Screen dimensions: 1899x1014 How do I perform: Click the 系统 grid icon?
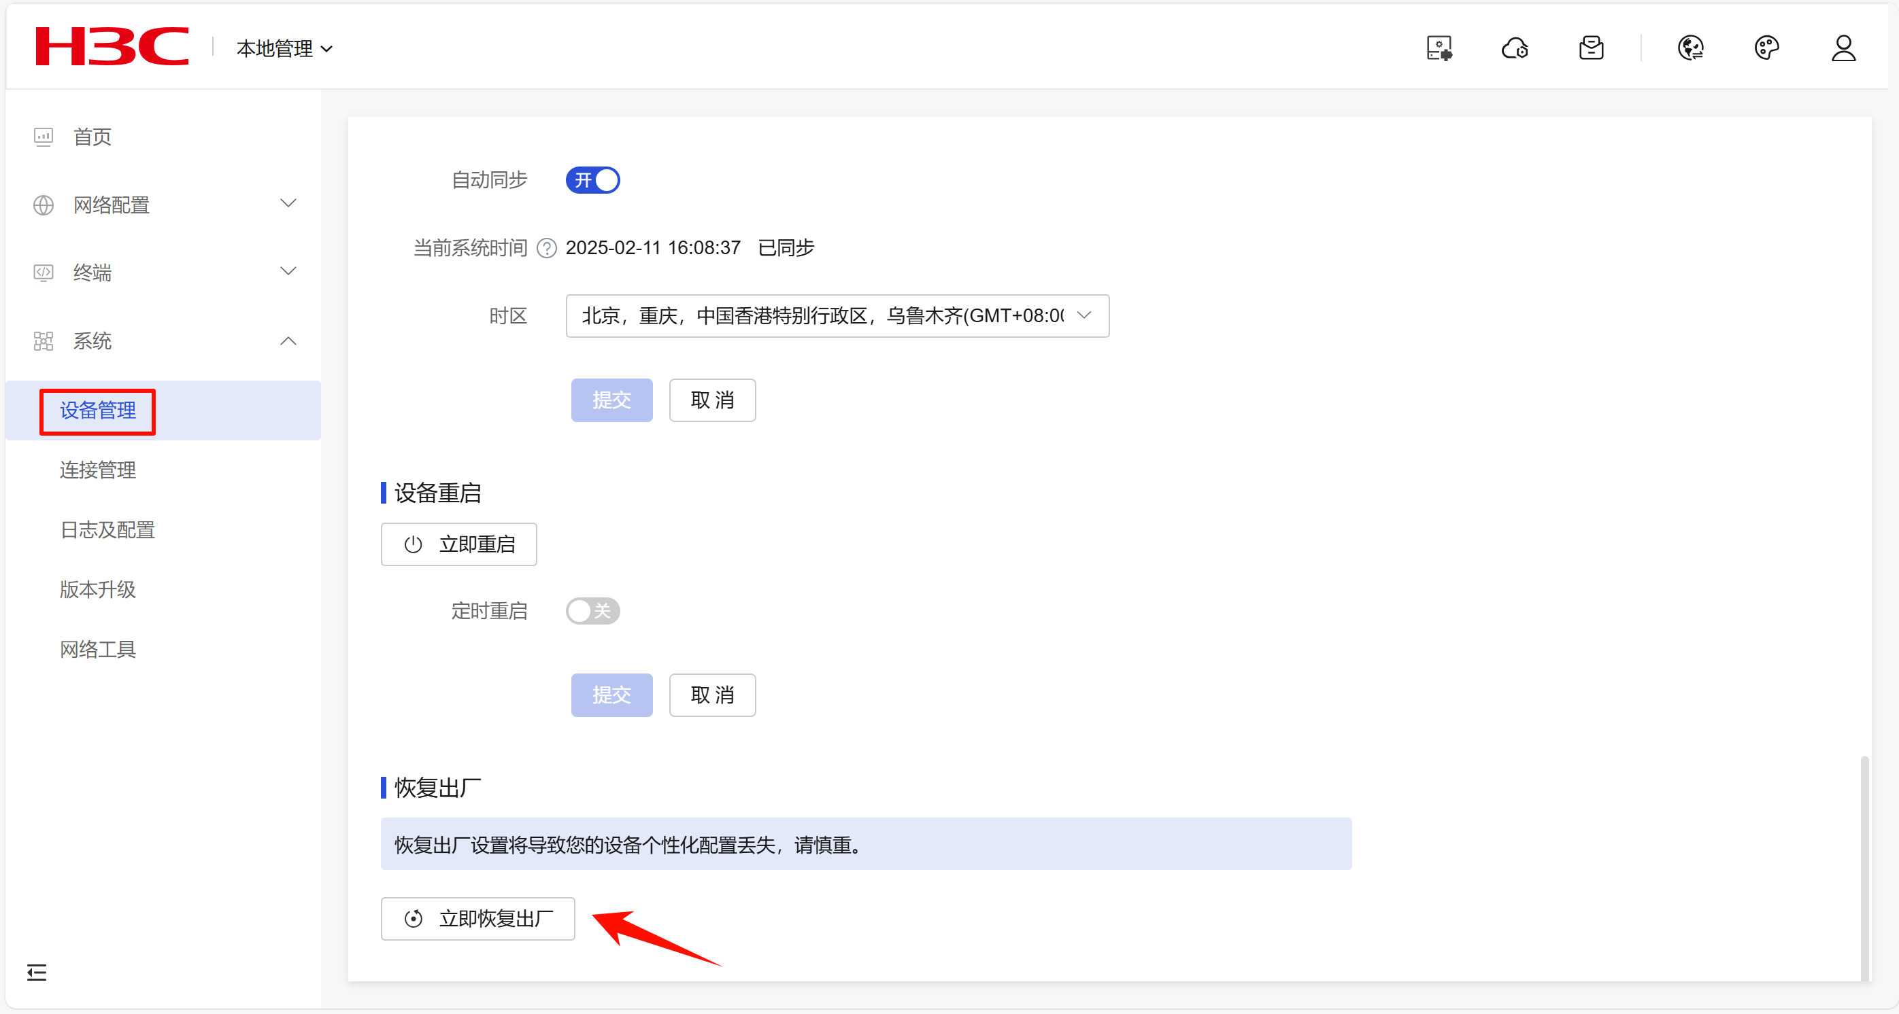(44, 341)
